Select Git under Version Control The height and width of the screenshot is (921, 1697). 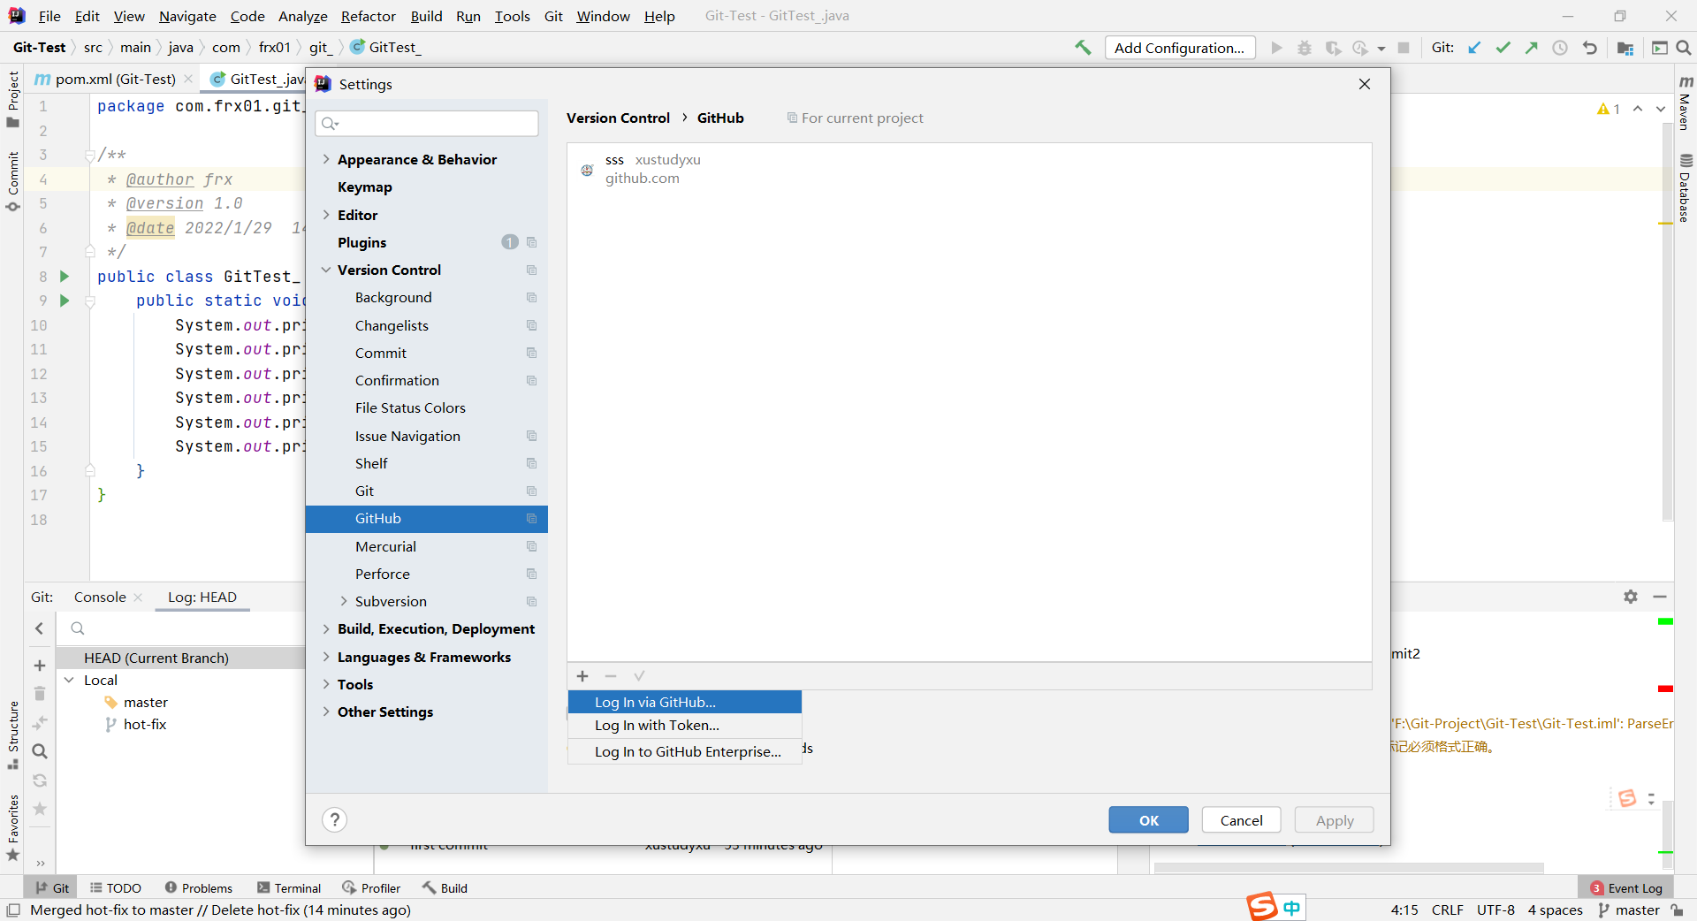[427, 491]
